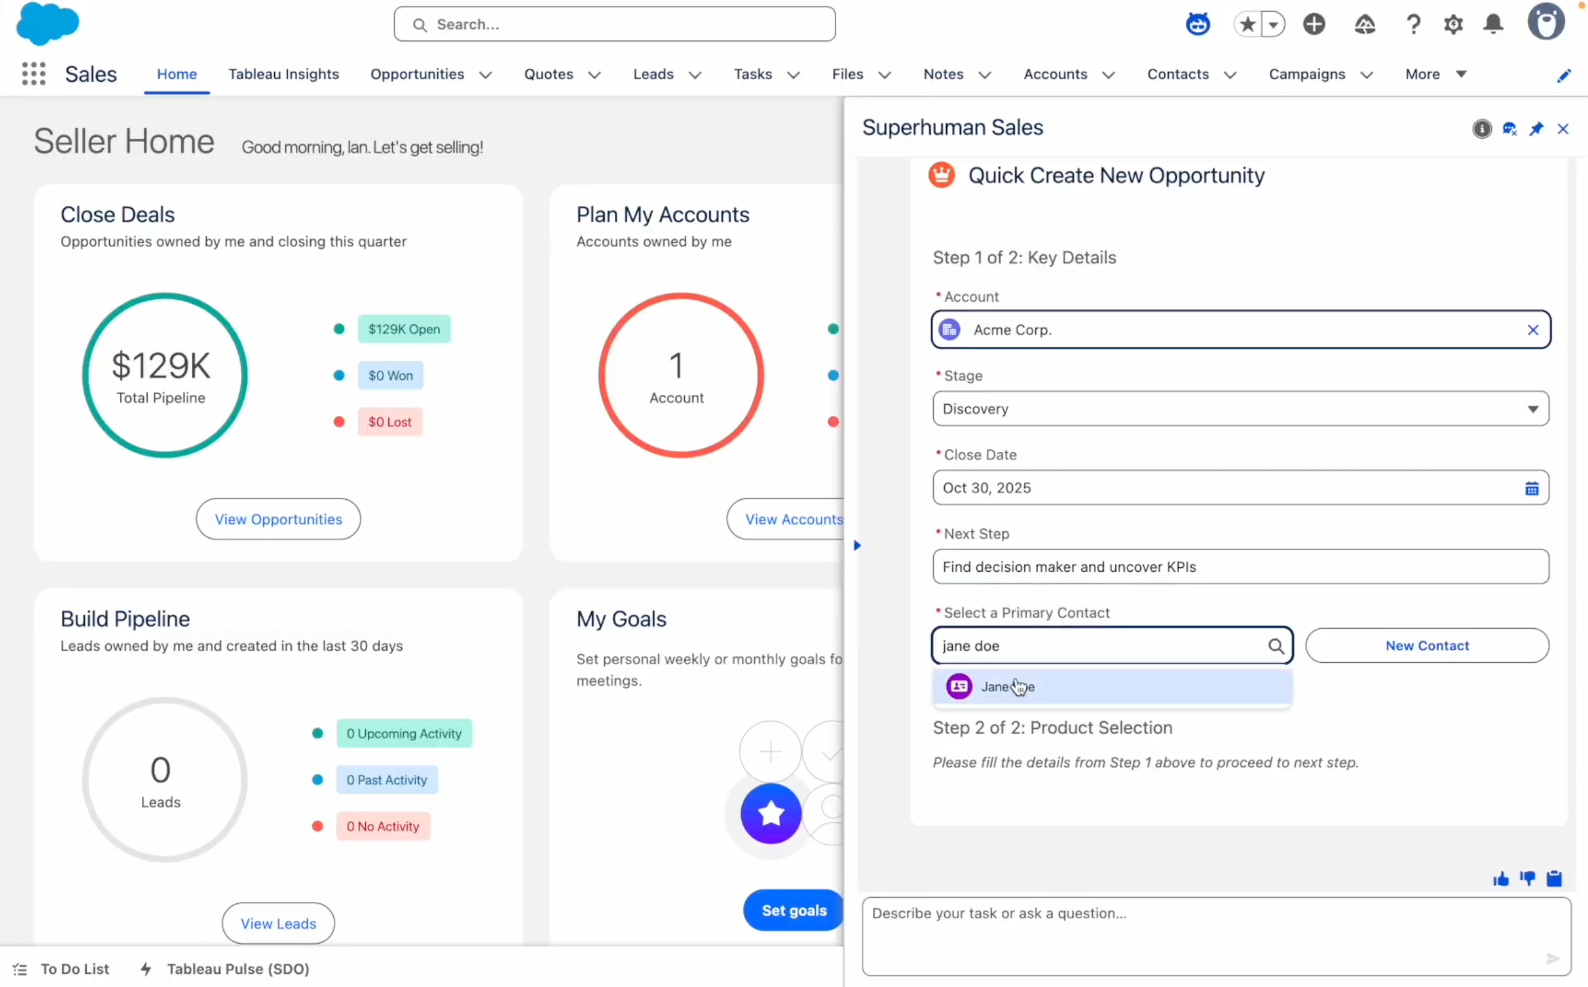Switch to the Tableau Insights tab
Viewport: 1588px width, 987px height.
click(283, 74)
